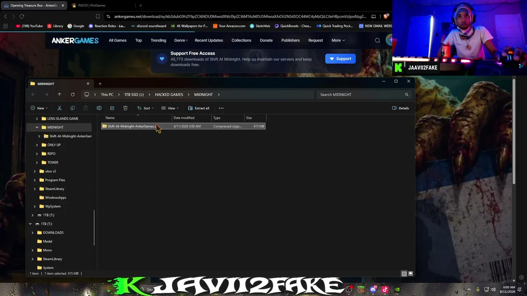This screenshot has height=296, width=527.
Task: Open the Nvidia icon on the taskbar
Action: coord(397,289)
